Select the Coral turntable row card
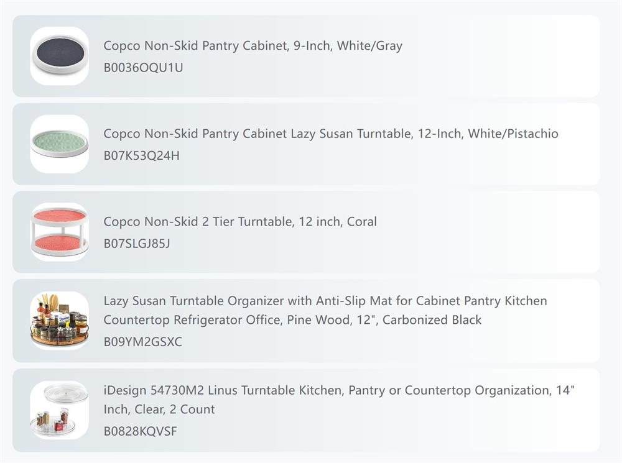This screenshot has width=622, height=463. (x=306, y=232)
